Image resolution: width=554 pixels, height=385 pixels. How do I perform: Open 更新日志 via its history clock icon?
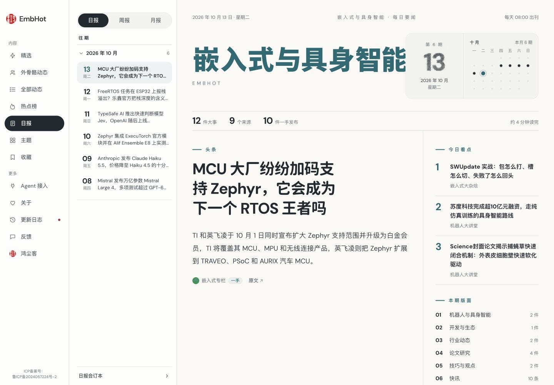(13, 220)
